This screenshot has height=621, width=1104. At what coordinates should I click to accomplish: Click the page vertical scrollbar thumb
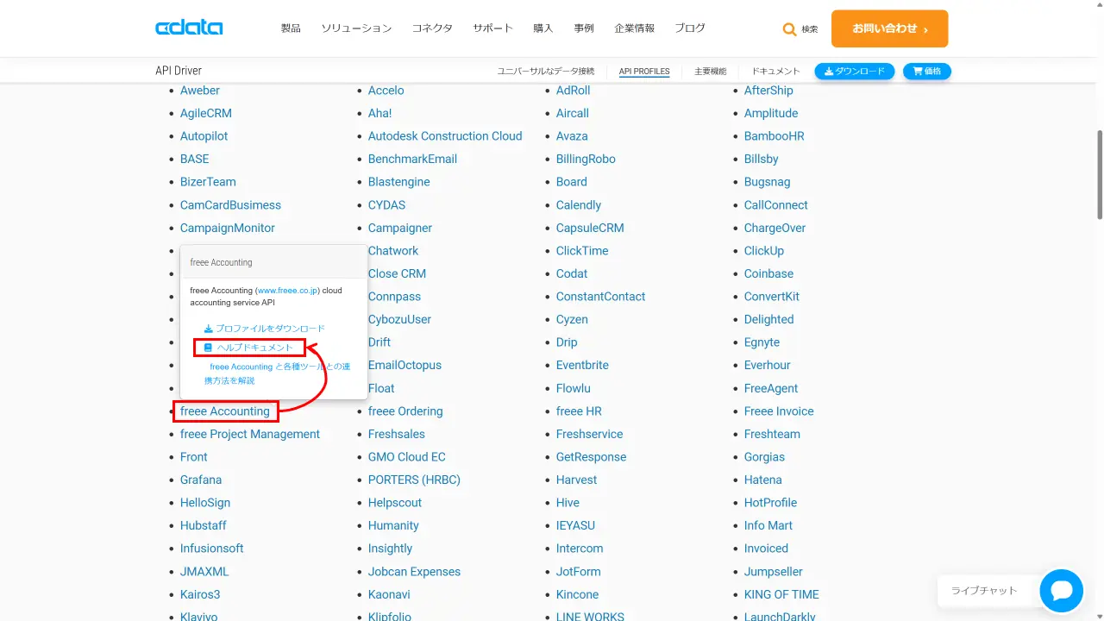1099,173
